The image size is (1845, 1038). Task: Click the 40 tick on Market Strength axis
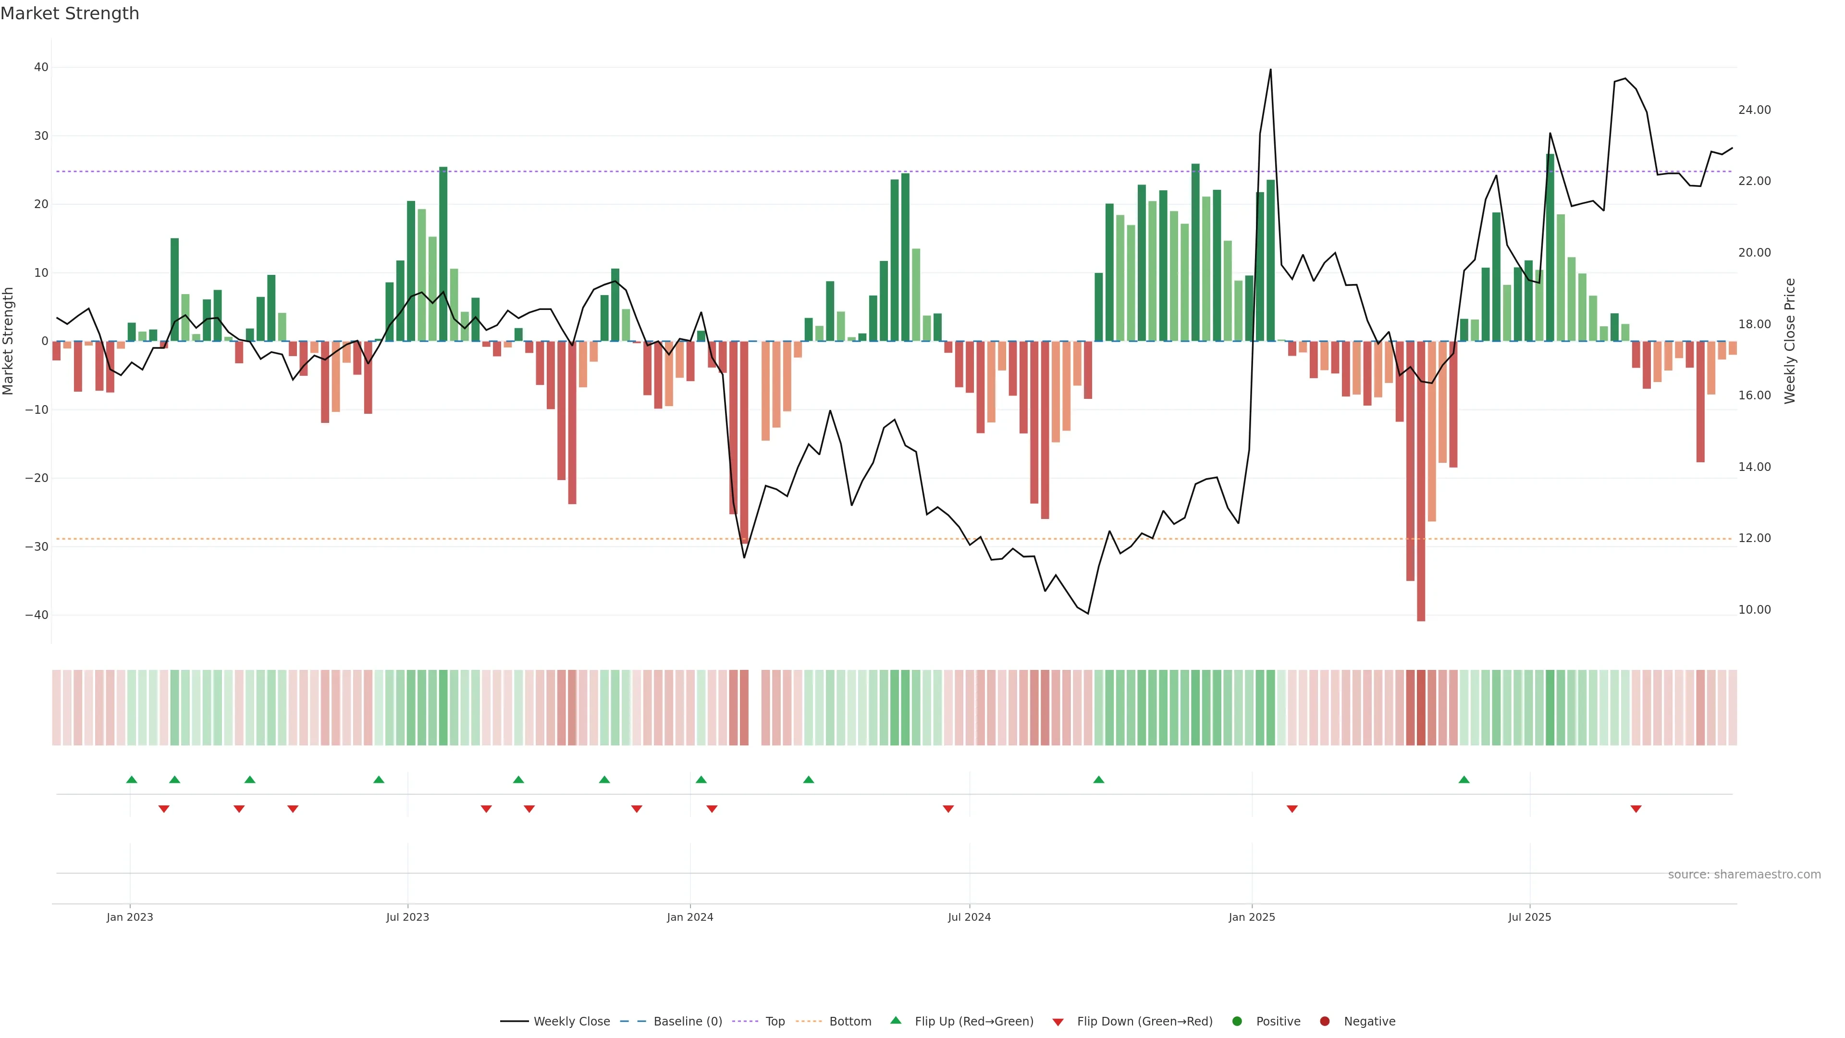point(41,67)
